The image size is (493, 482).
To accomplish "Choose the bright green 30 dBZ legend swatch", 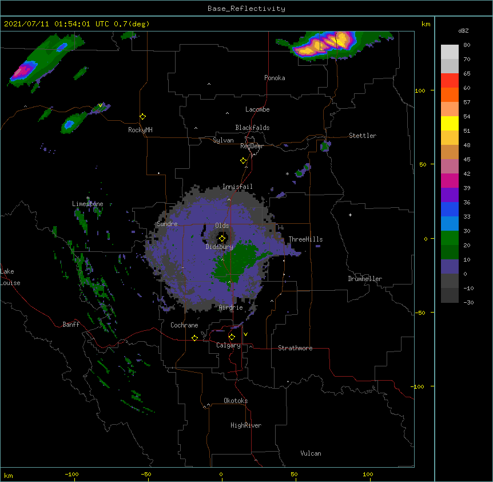I will click(x=450, y=238).
